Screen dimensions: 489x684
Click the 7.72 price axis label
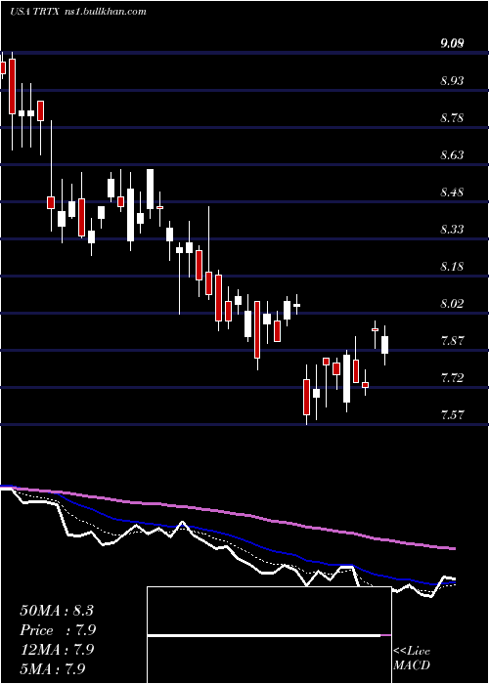(452, 377)
